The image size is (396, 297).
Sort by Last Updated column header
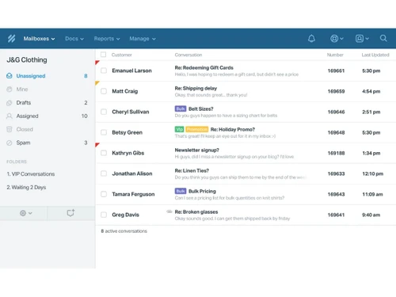[375, 55]
